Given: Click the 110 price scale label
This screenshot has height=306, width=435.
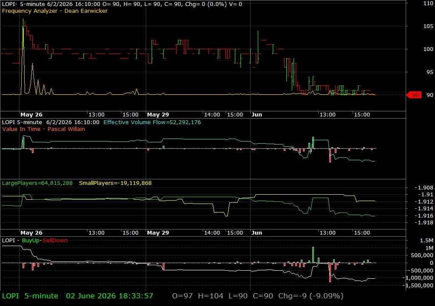Looking at the screenshot, I should click(428, 3).
